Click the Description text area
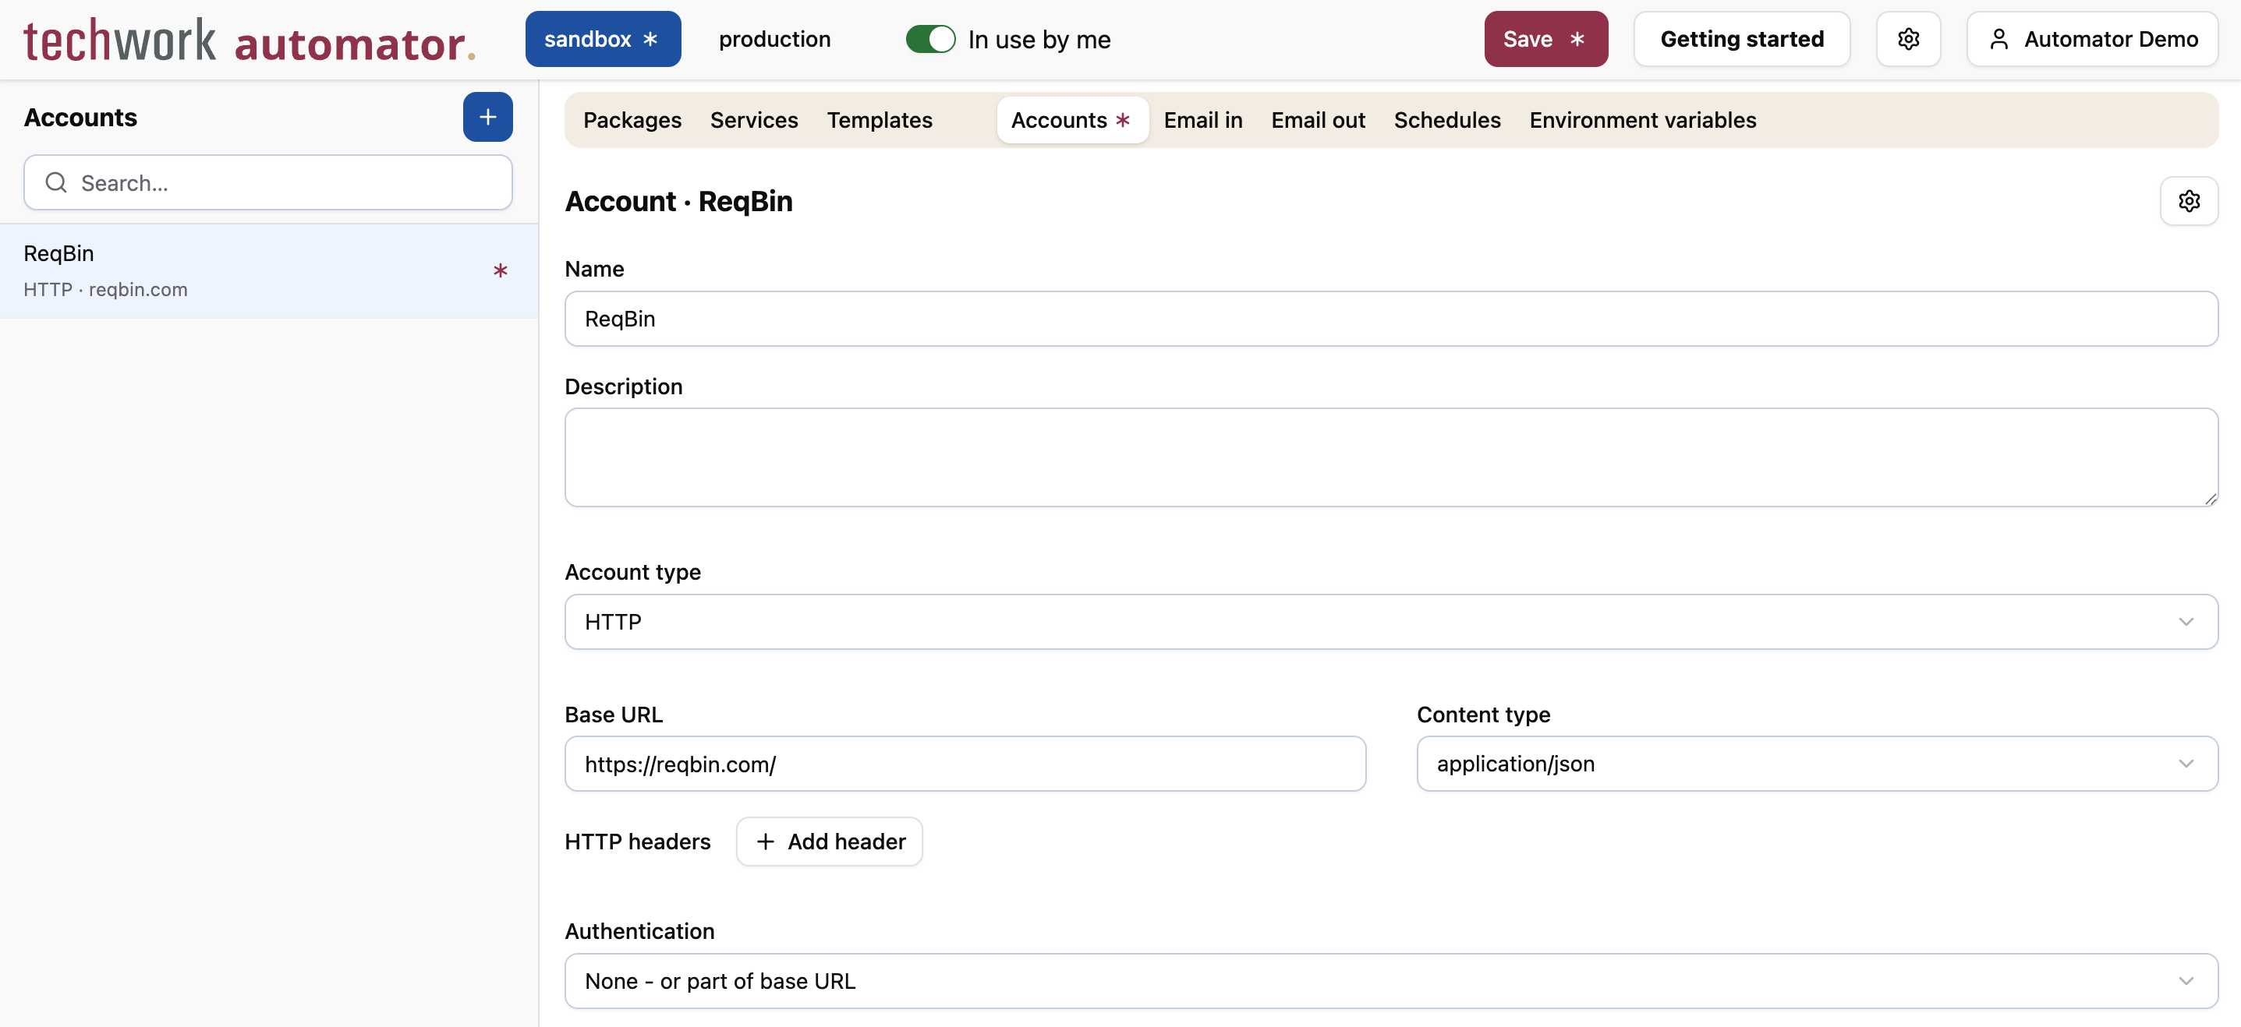The image size is (2241, 1027). pos(1390,457)
